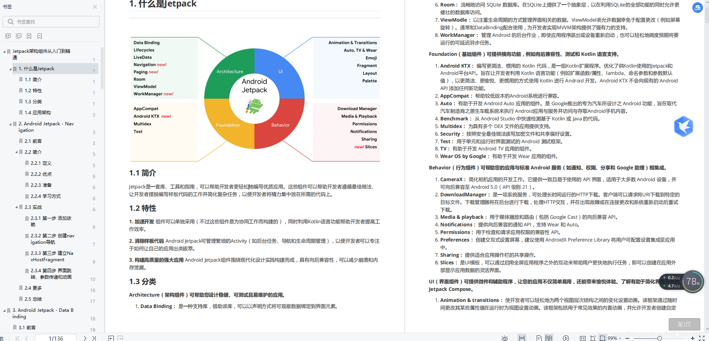Viewport: 709px width, 341px height.
Task: Select bookmark '3.1 前言'
Action: click(27, 328)
